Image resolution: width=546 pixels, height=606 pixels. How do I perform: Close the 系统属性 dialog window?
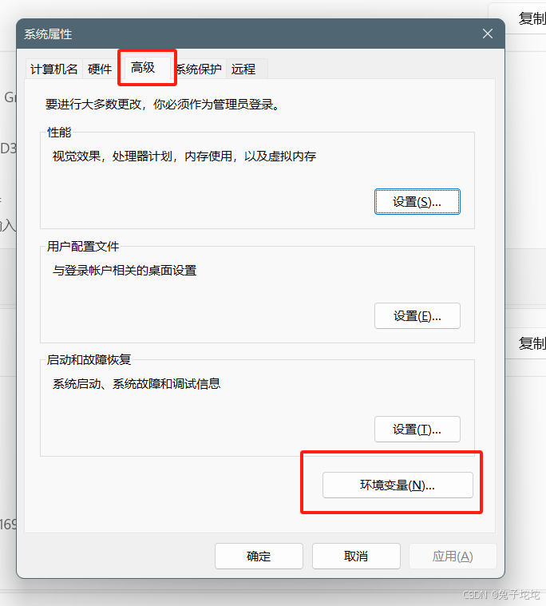[488, 34]
